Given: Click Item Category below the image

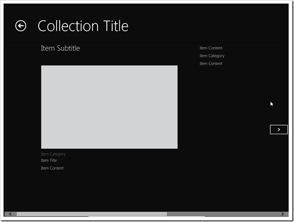Looking at the screenshot, I should (53, 154).
